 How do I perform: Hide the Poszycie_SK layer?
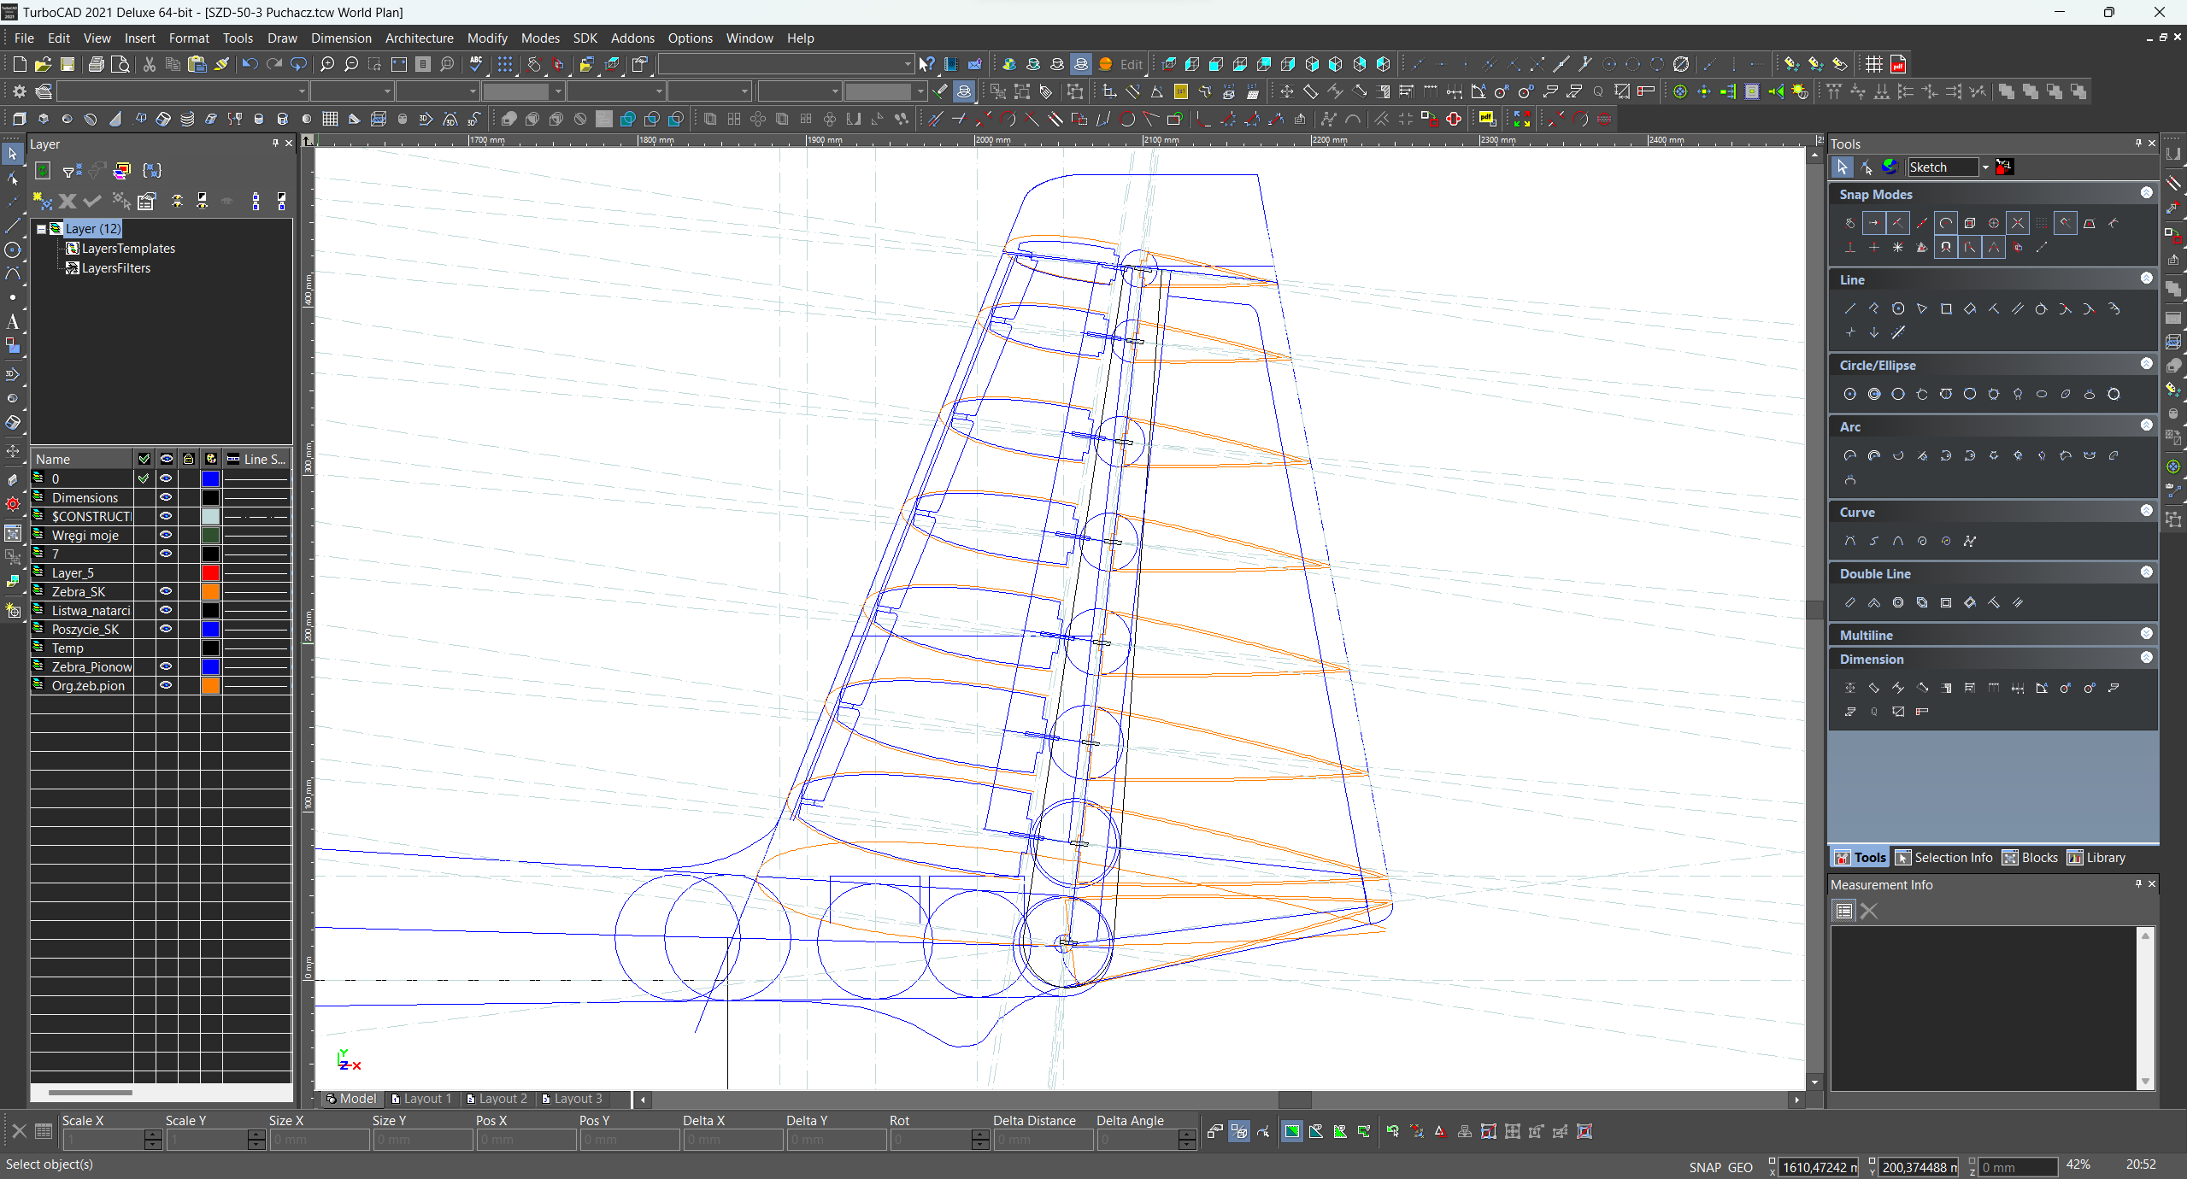[166, 629]
